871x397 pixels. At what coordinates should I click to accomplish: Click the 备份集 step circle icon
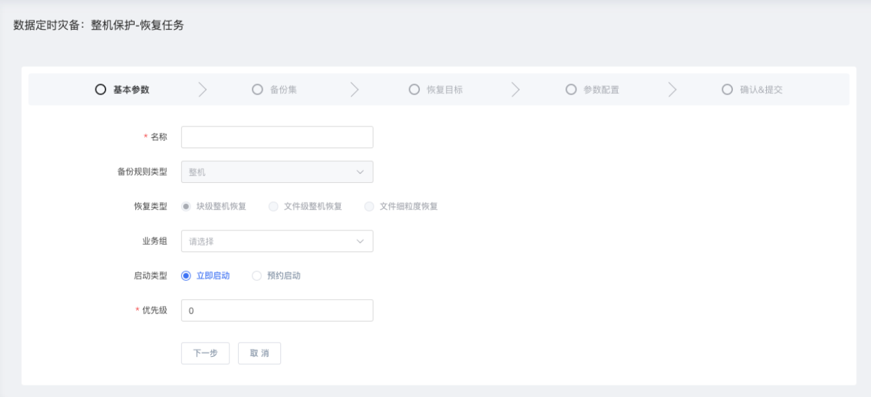click(x=257, y=89)
